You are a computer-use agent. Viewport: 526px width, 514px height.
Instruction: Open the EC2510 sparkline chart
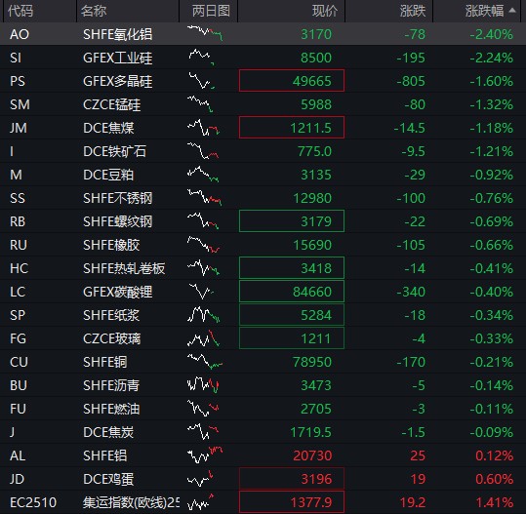[x=200, y=502]
